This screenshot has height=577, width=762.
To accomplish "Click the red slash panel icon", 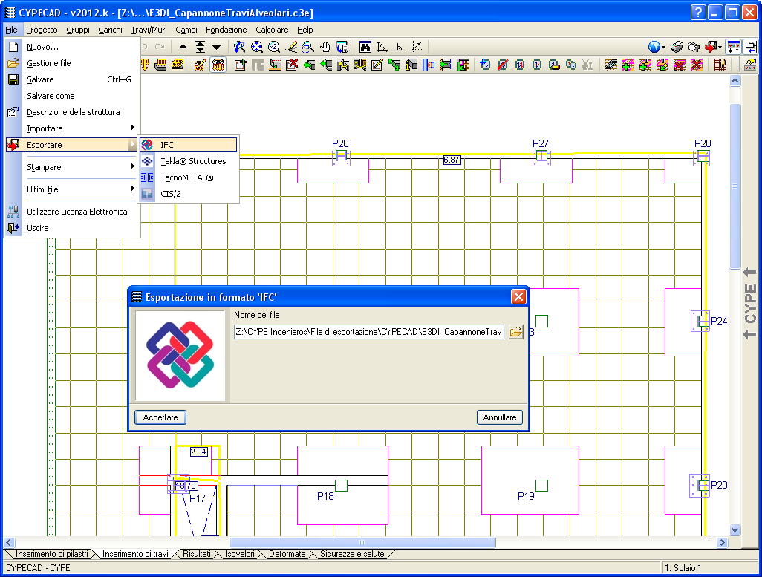I will pos(503,65).
